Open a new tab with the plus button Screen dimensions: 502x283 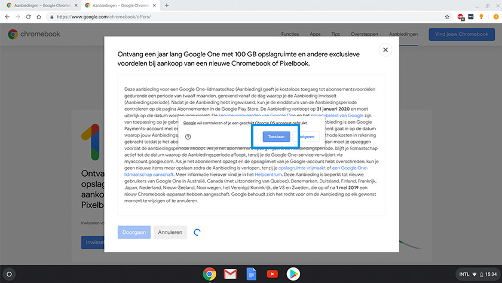[167, 5]
